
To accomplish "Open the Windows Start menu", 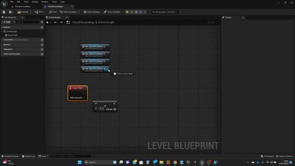I will point(80,162).
